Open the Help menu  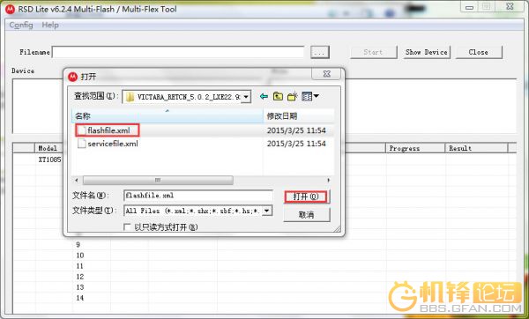(50, 26)
